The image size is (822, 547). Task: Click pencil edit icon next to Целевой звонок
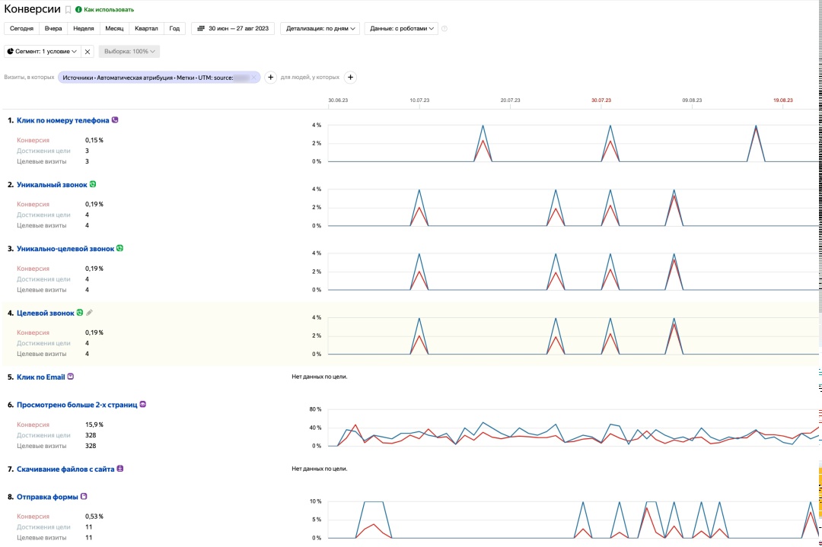pyautogui.click(x=89, y=313)
